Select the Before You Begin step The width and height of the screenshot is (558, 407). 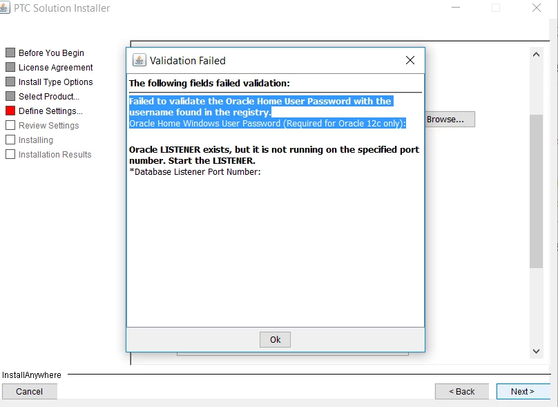point(51,53)
